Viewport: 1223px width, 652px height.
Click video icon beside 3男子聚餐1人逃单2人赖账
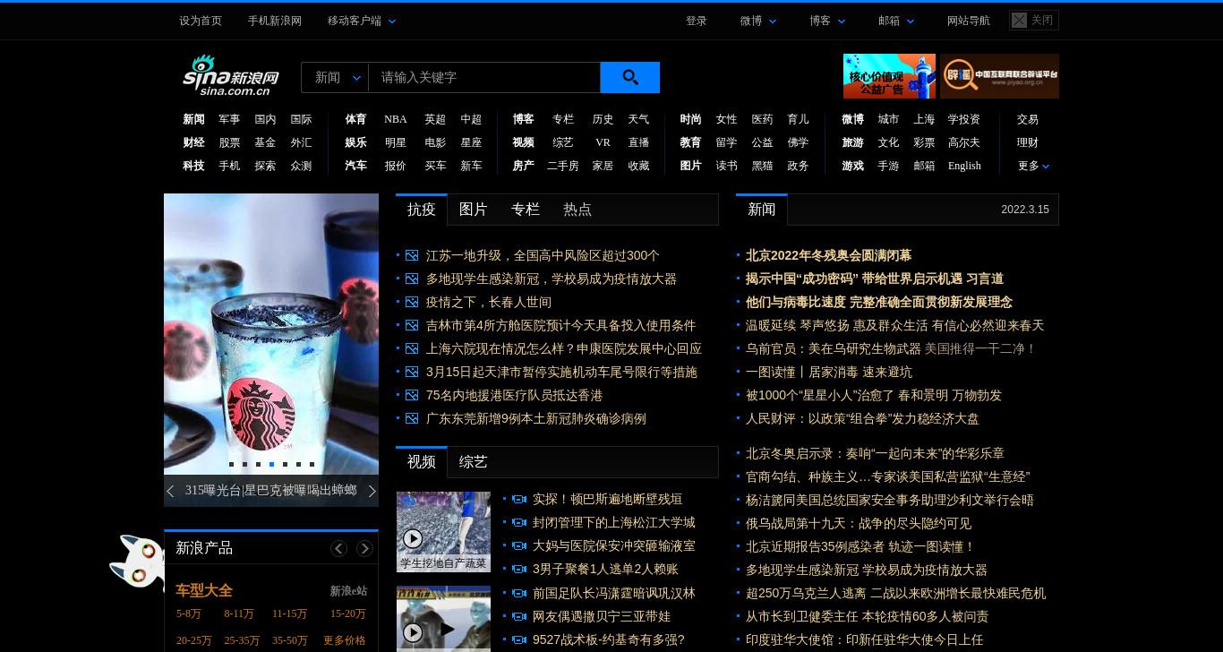pyautogui.click(x=518, y=569)
